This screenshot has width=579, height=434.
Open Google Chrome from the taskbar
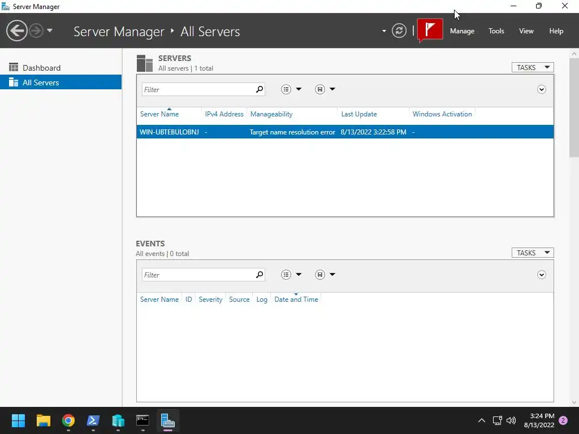68,420
